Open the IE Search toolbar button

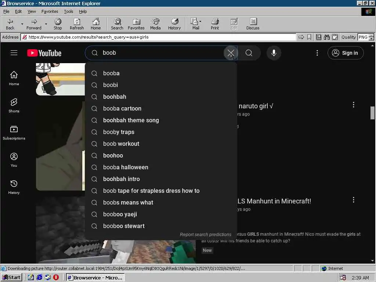coord(117,24)
